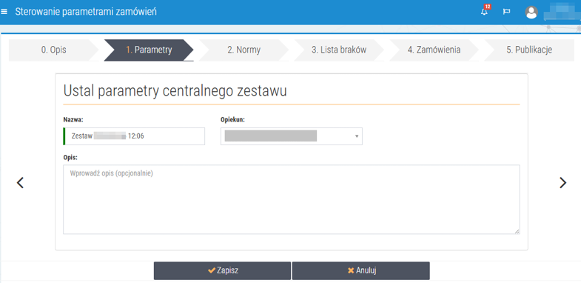Expand the Opiekun dropdown list
The image size is (581, 283).
pos(292,136)
